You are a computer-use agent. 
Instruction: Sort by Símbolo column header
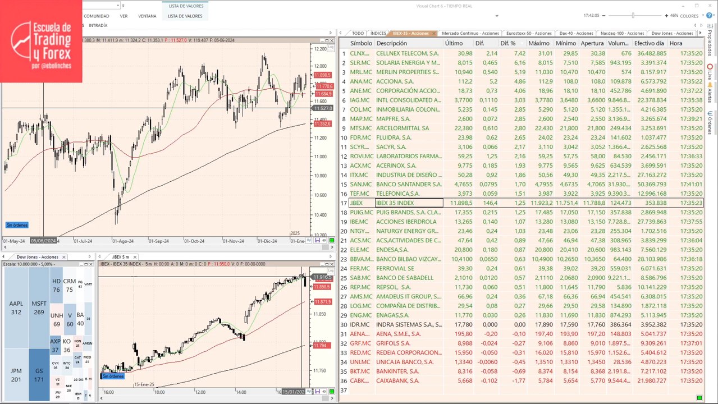tap(361, 43)
